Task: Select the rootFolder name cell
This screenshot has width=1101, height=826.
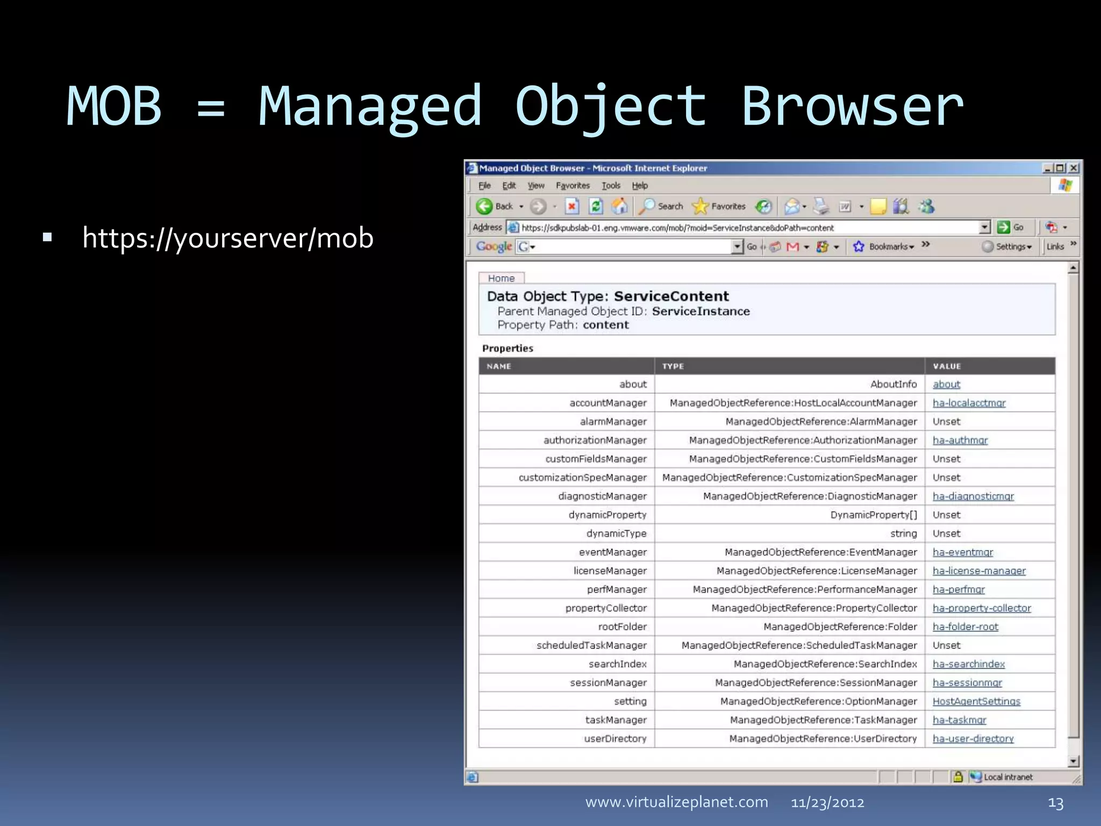Action: (x=567, y=626)
